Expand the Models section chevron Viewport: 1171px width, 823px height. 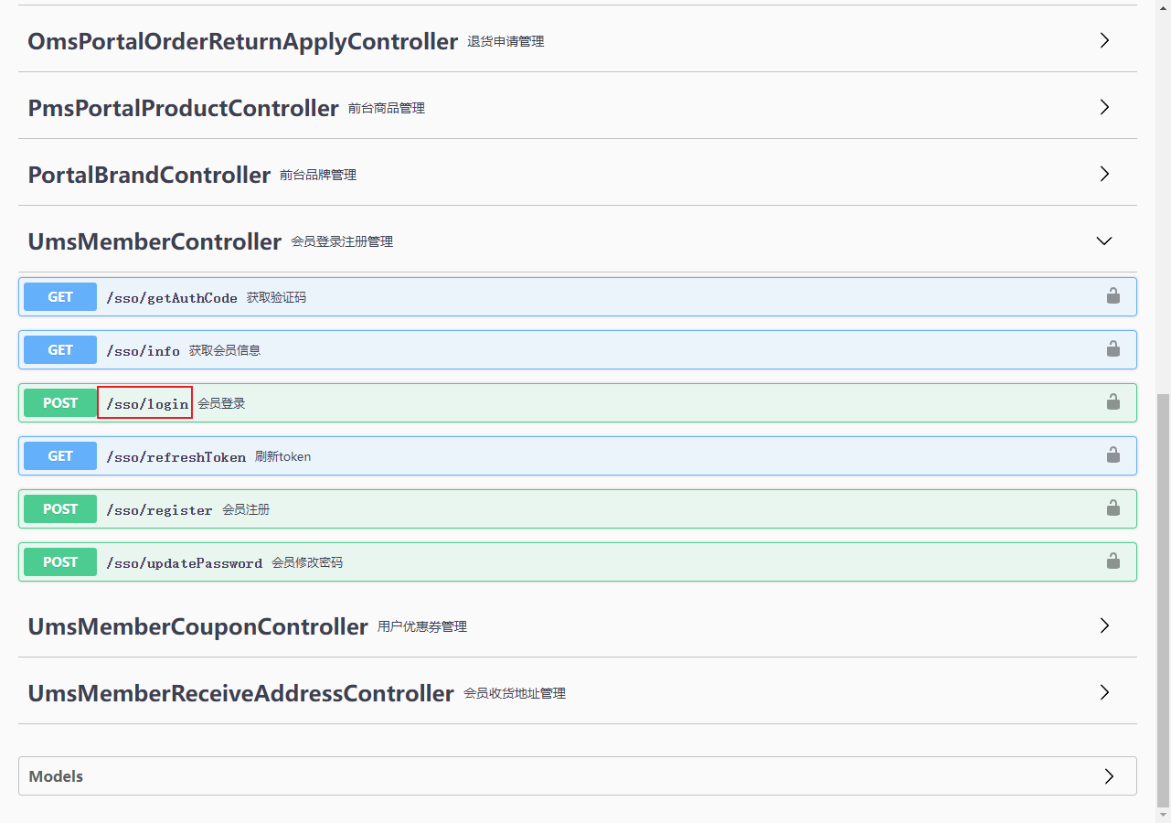(x=1109, y=776)
